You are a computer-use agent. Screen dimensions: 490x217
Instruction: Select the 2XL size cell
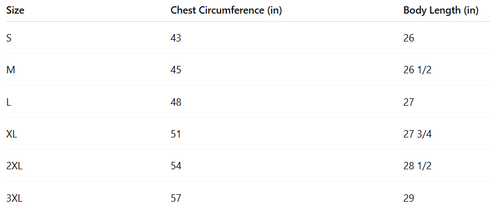[x=14, y=166]
